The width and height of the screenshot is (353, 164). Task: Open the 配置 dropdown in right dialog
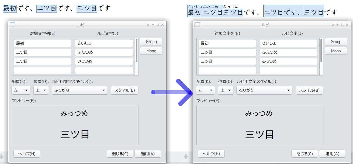[205, 90]
